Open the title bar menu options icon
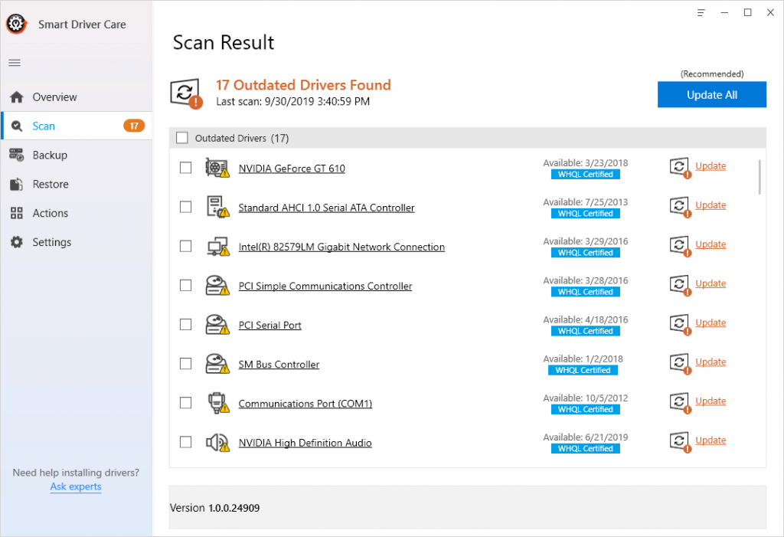 coord(701,12)
